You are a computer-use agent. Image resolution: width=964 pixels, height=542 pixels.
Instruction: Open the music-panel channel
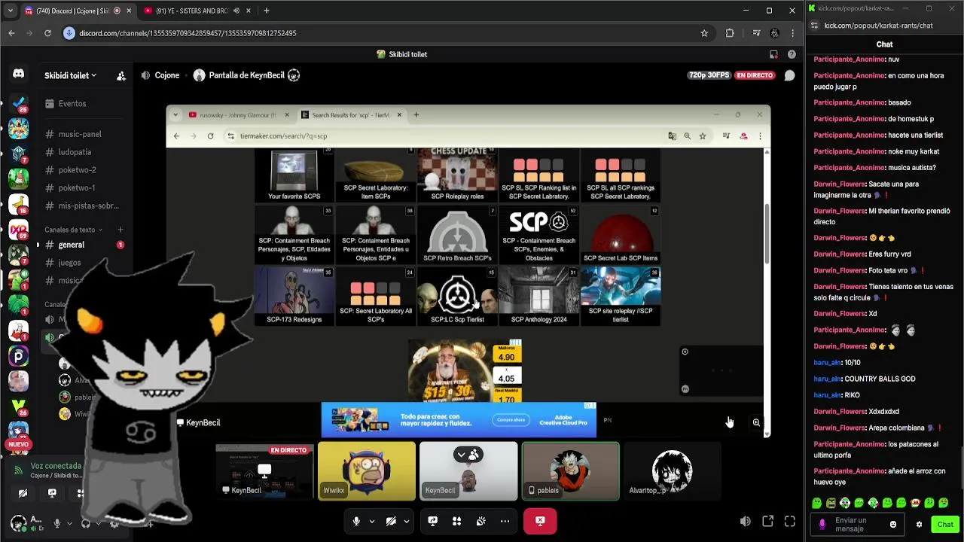[84, 134]
